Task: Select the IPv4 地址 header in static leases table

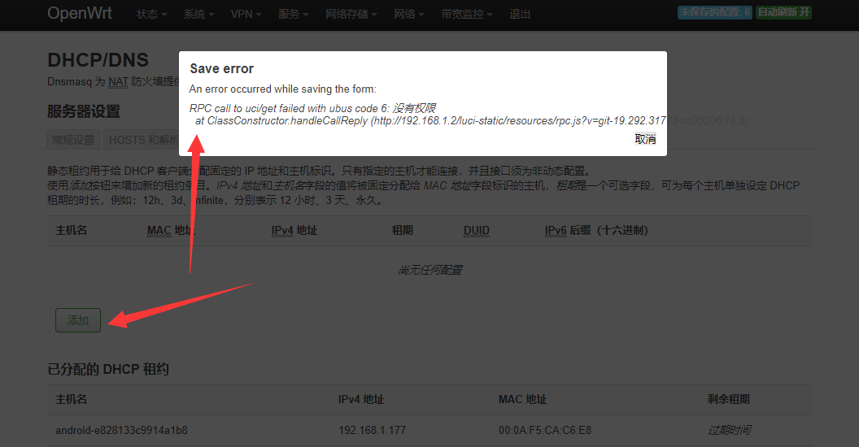Action: pos(294,230)
